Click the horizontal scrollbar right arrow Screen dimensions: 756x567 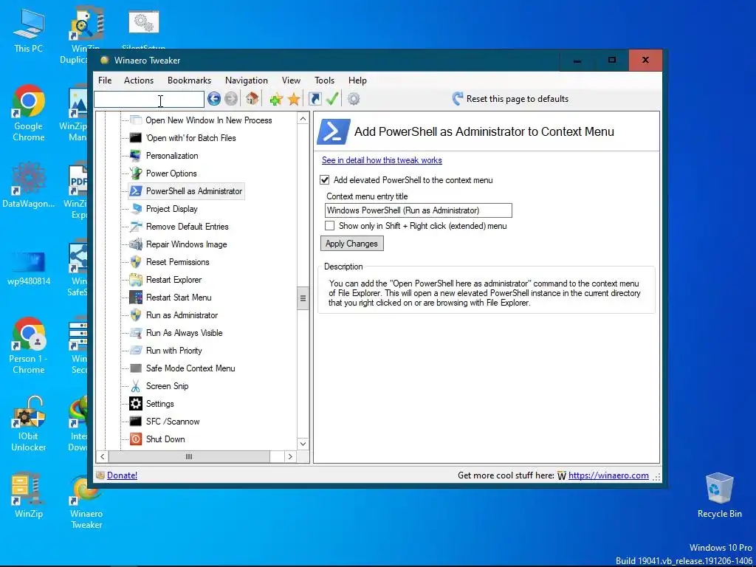[x=290, y=456]
